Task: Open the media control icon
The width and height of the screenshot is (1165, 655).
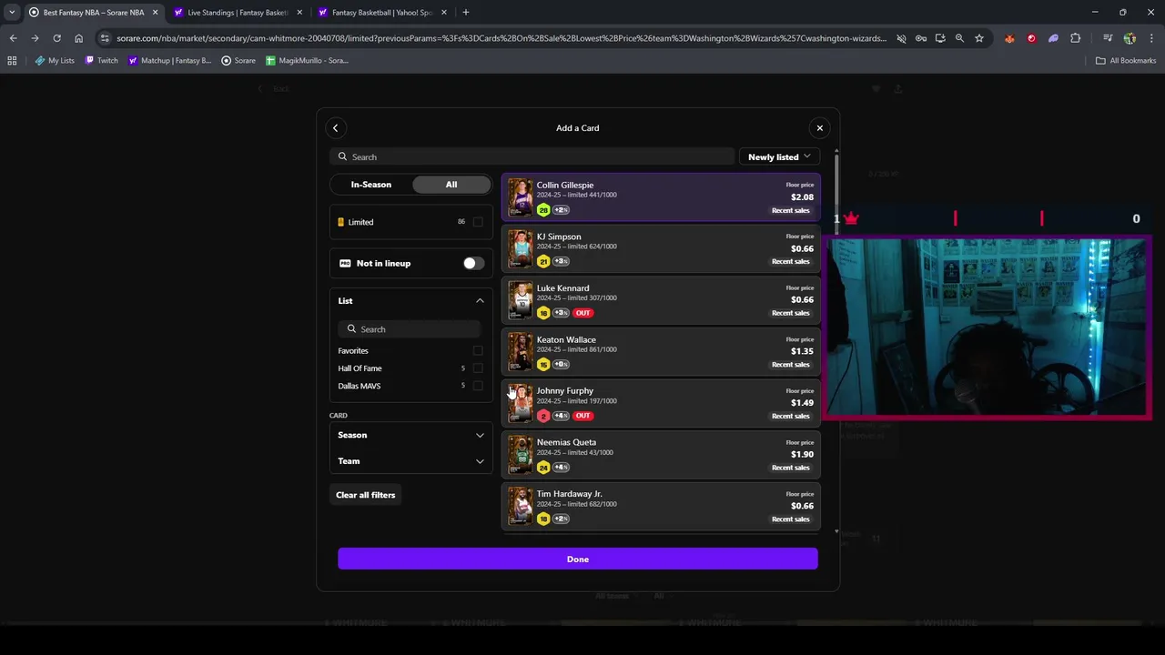Action: pos(1108,38)
